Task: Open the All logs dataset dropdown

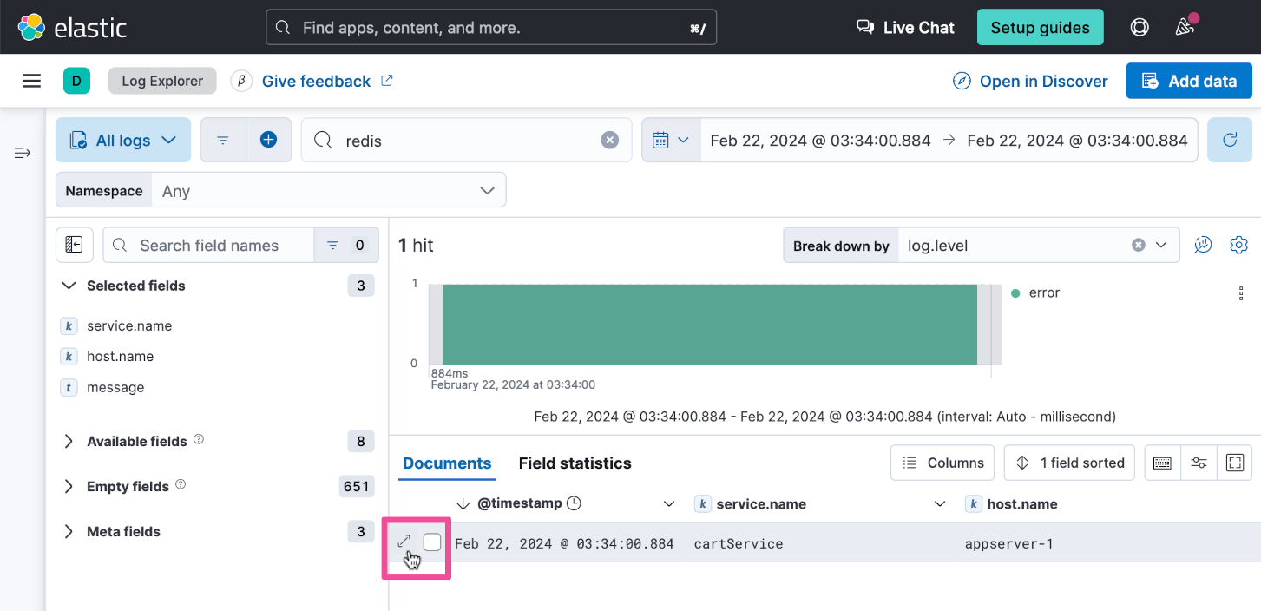Action: click(123, 140)
